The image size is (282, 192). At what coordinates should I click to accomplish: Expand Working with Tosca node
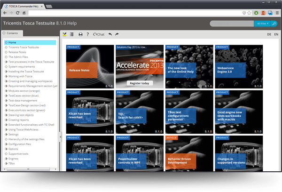coord(6,76)
